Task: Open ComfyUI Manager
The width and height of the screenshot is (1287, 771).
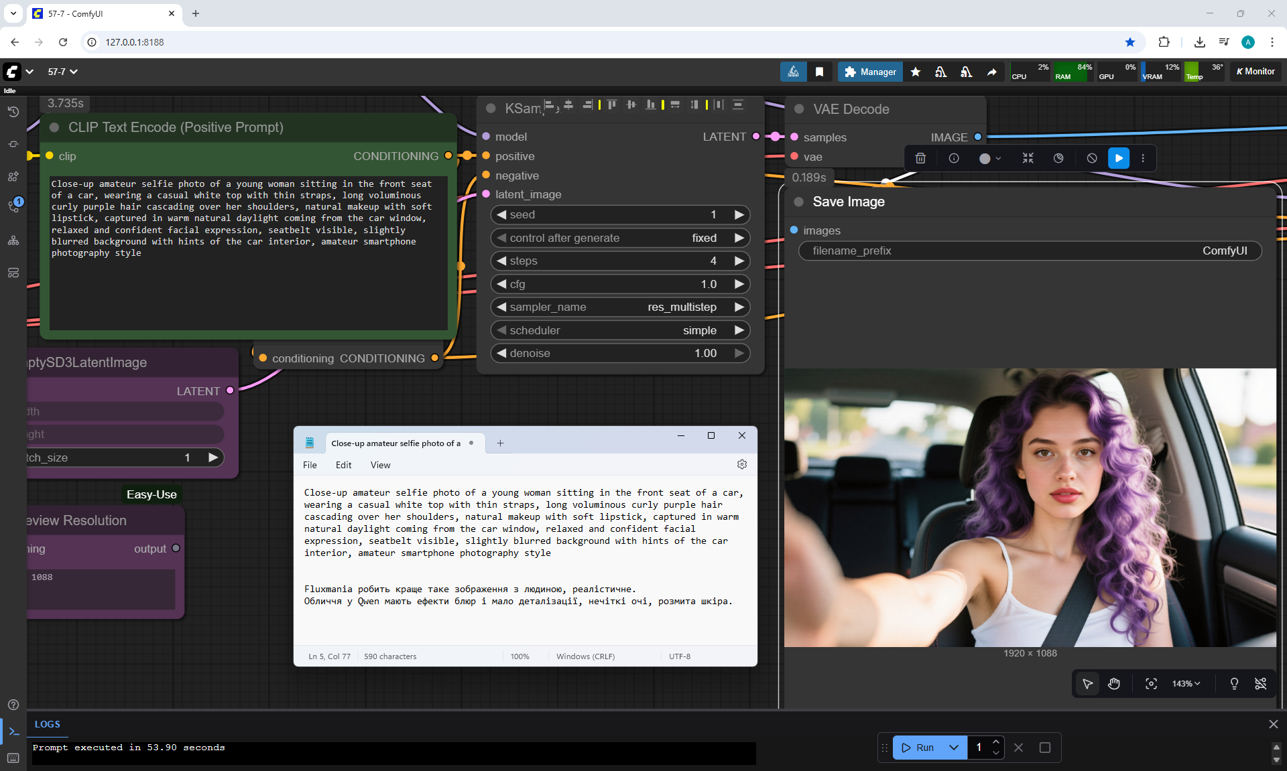Action: pyautogui.click(x=870, y=72)
